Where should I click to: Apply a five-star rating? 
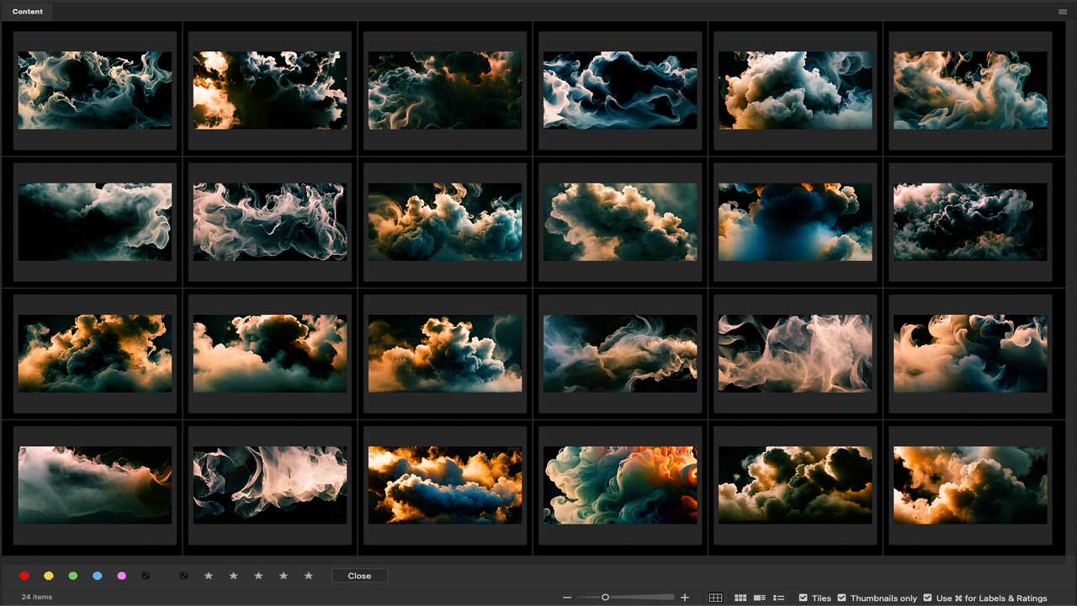point(309,576)
